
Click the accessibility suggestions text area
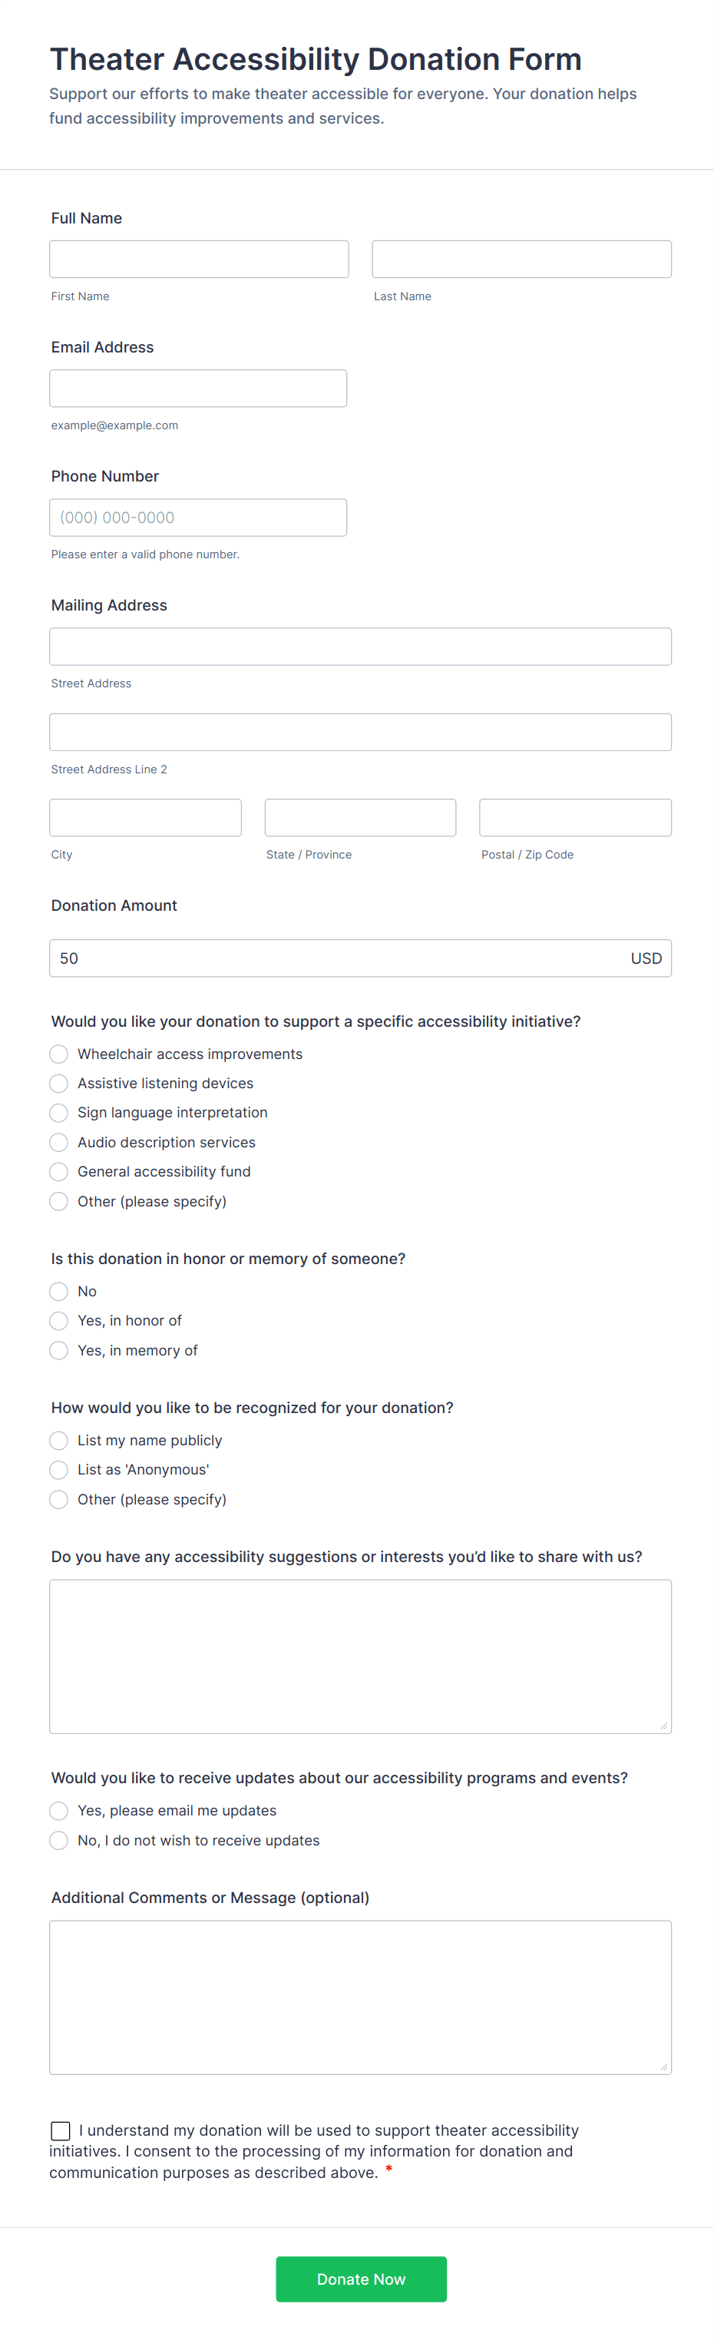pyautogui.click(x=360, y=1656)
